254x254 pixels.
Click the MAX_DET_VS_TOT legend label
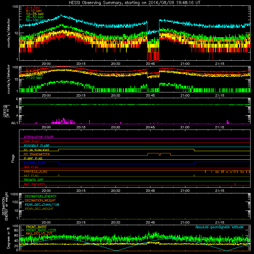39,233
